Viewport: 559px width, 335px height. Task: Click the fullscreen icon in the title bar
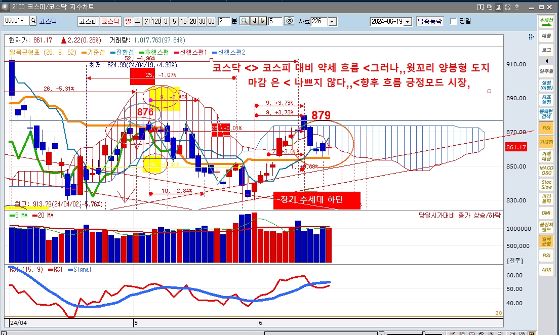point(508,7)
